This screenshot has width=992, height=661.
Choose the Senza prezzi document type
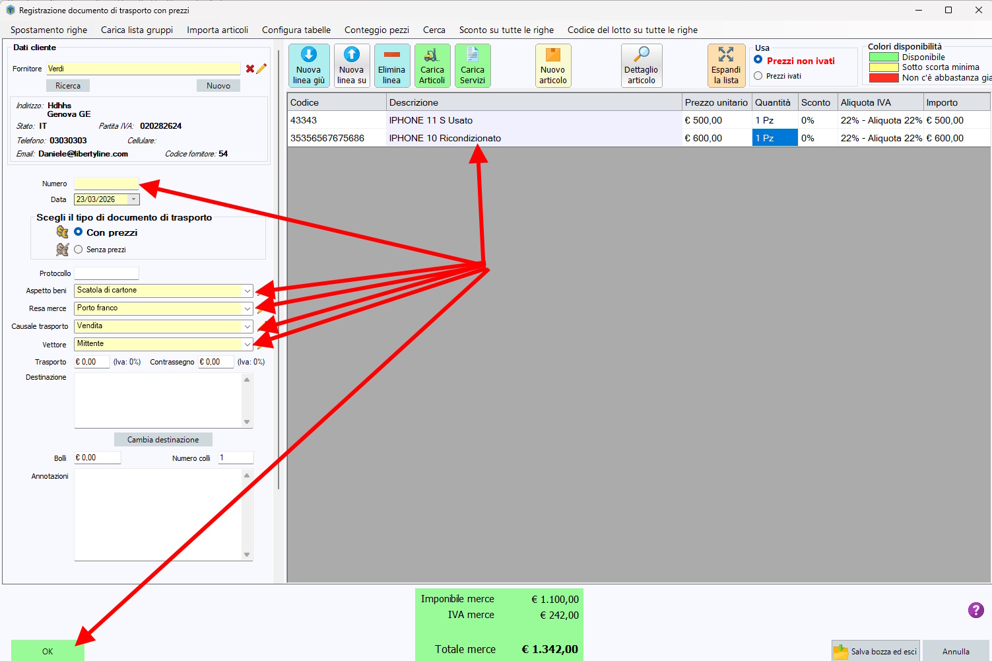[79, 250]
